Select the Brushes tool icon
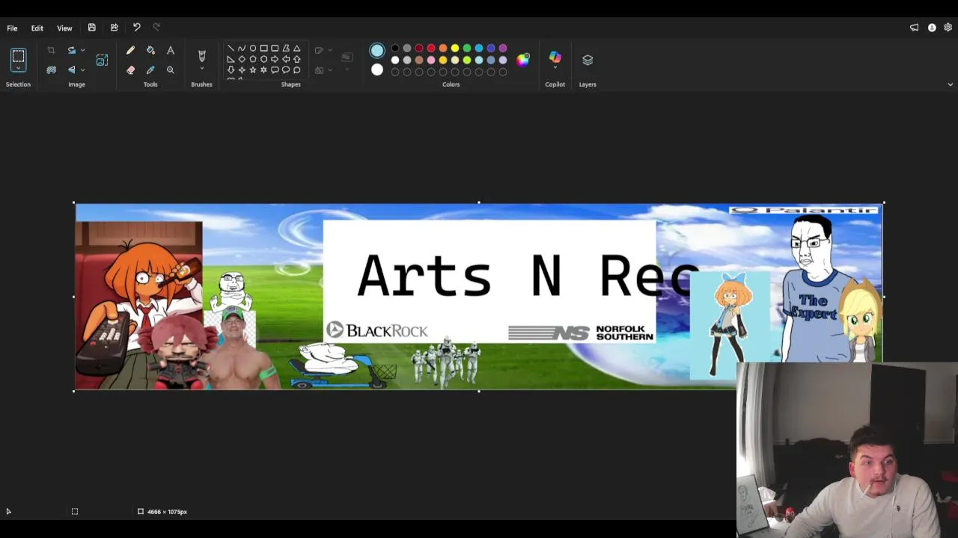The width and height of the screenshot is (958, 538). coord(201,56)
